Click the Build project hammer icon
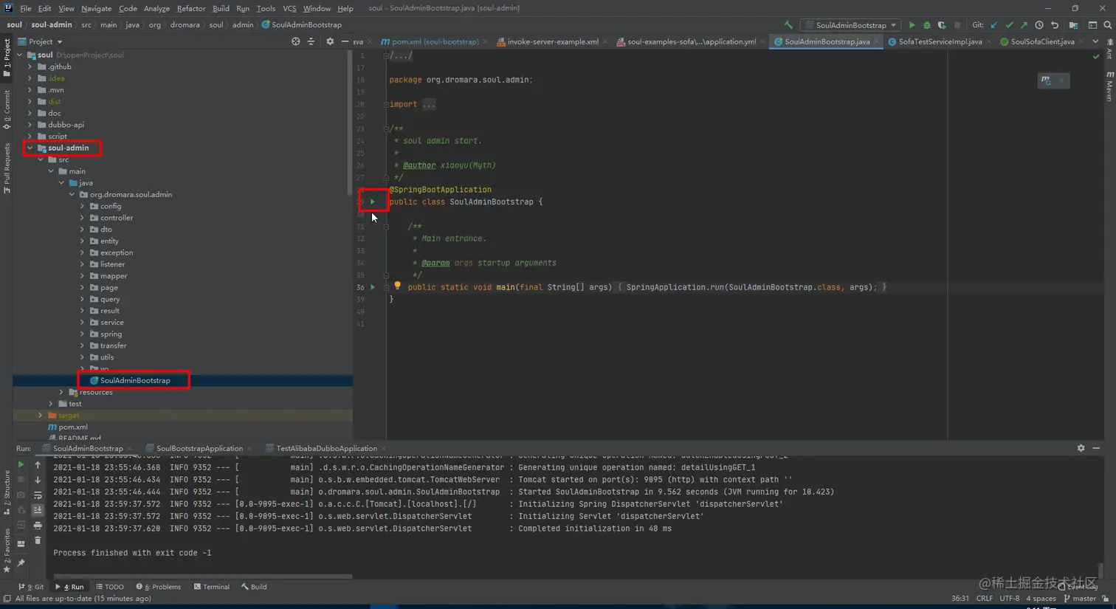The width and height of the screenshot is (1116, 609). (788, 25)
